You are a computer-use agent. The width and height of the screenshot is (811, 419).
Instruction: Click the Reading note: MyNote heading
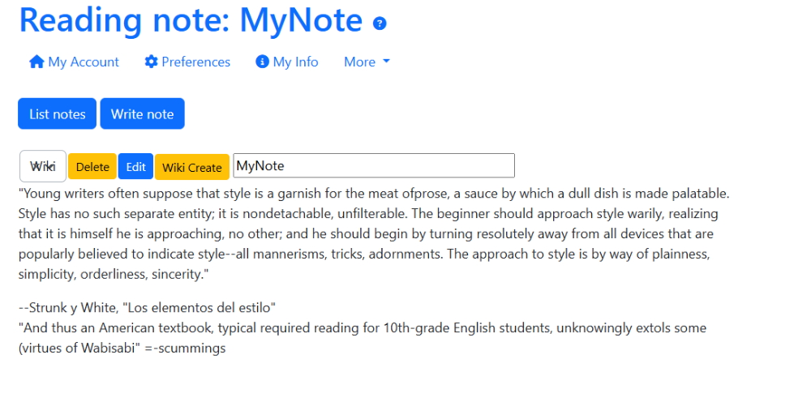(x=191, y=20)
